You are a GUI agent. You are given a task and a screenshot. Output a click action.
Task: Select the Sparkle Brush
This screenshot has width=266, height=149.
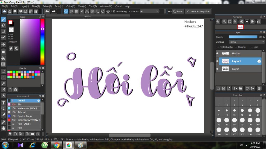[x=24, y=116]
